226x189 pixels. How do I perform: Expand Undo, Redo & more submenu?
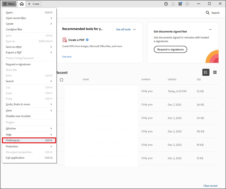click(29, 104)
